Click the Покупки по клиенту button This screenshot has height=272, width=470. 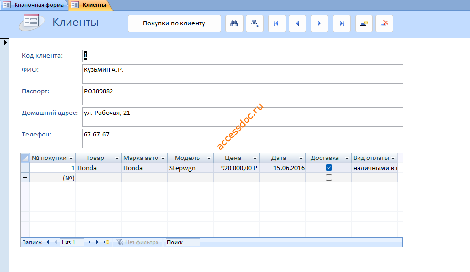coord(174,23)
